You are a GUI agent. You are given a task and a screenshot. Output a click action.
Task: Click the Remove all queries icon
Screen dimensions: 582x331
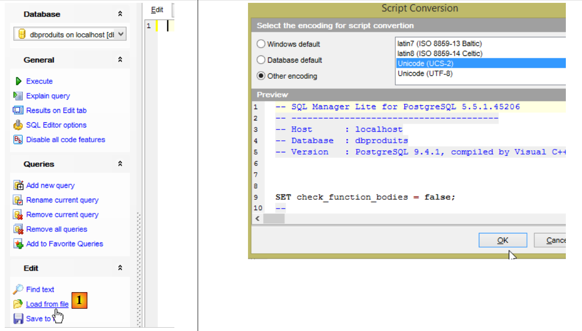pos(19,230)
